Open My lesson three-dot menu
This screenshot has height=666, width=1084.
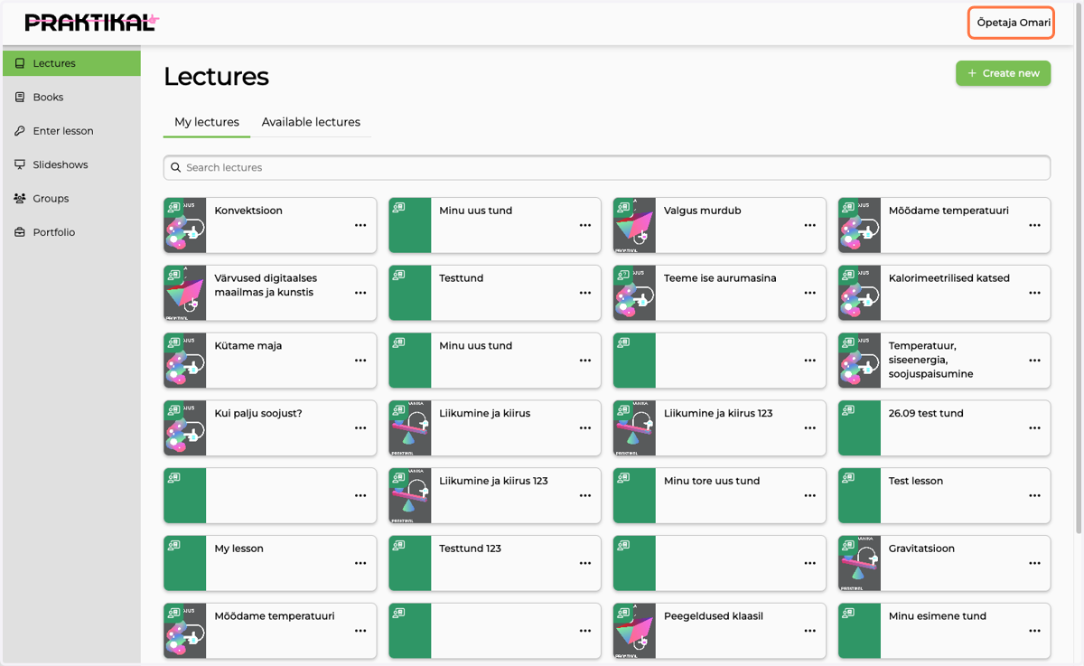click(x=360, y=563)
